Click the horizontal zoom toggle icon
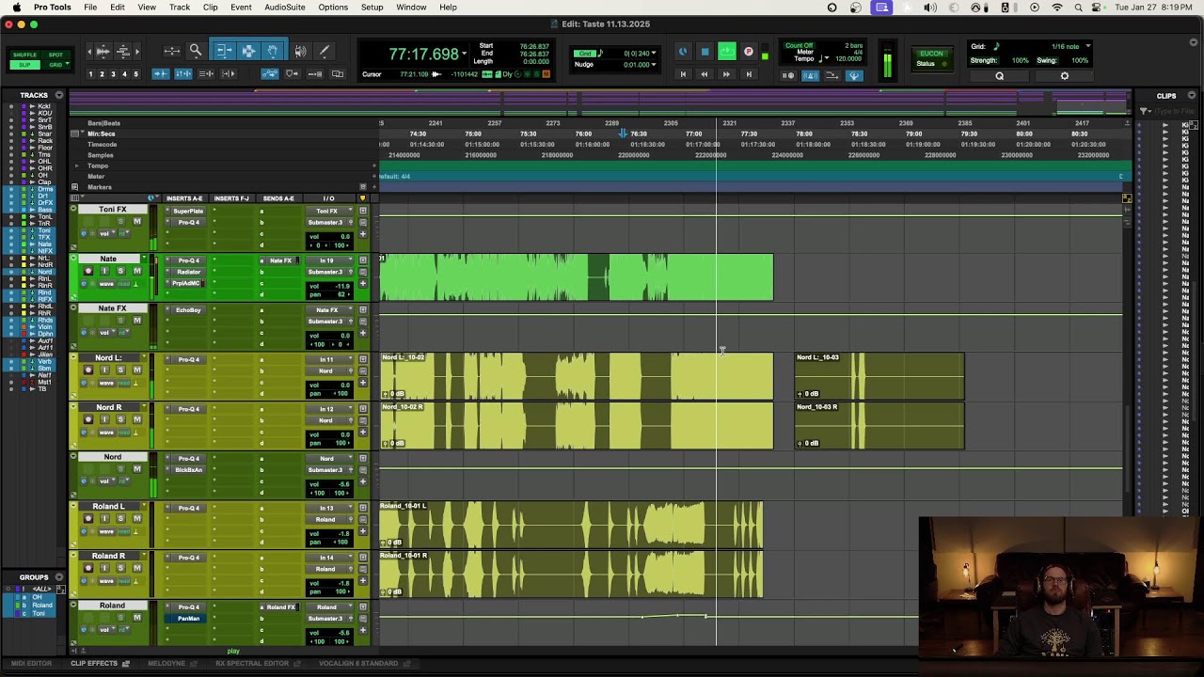This screenshot has width=1204, height=677. [x=171, y=51]
